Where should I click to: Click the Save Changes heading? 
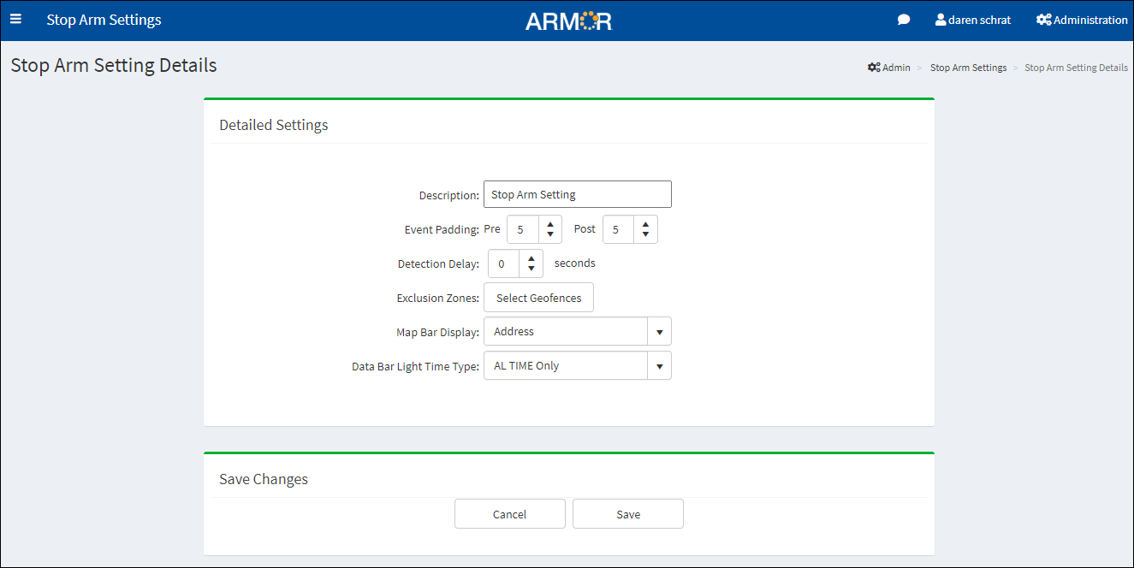[x=264, y=479]
